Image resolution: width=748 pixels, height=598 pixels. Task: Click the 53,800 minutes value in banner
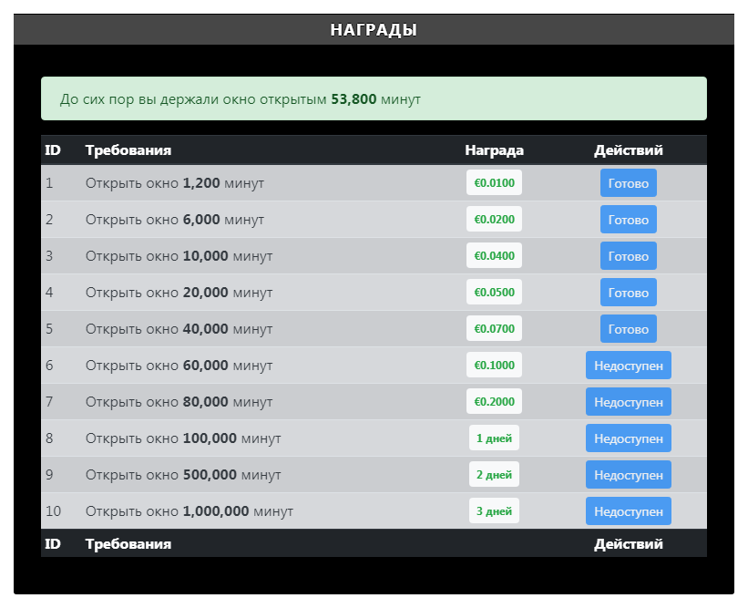pos(354,99)
